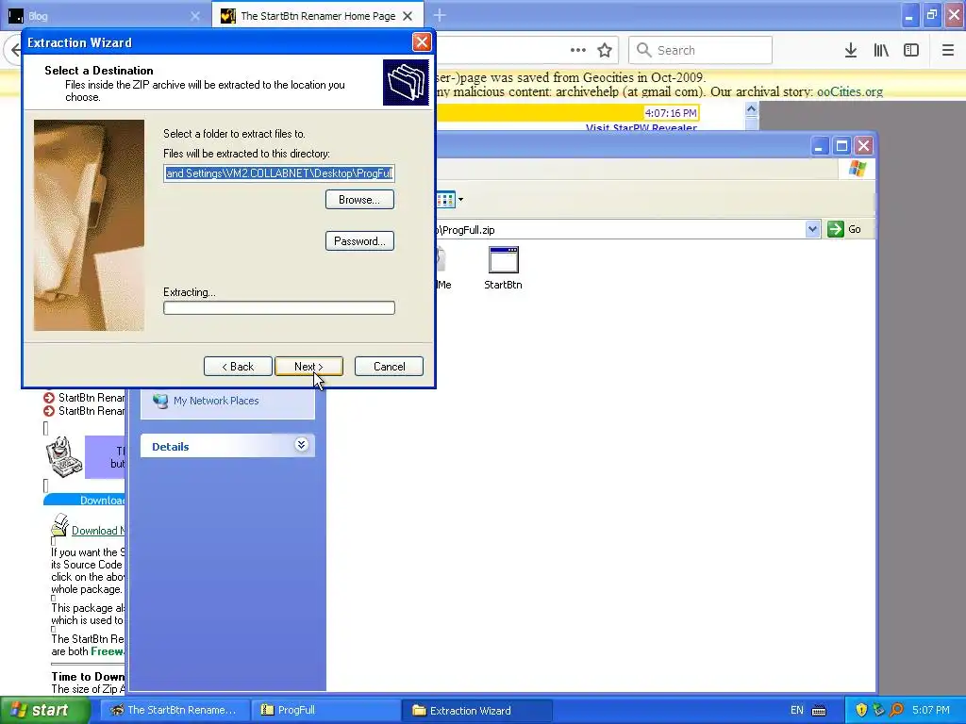
Task: Click Download blue banner on page
Action: click(x=84, y=500)
